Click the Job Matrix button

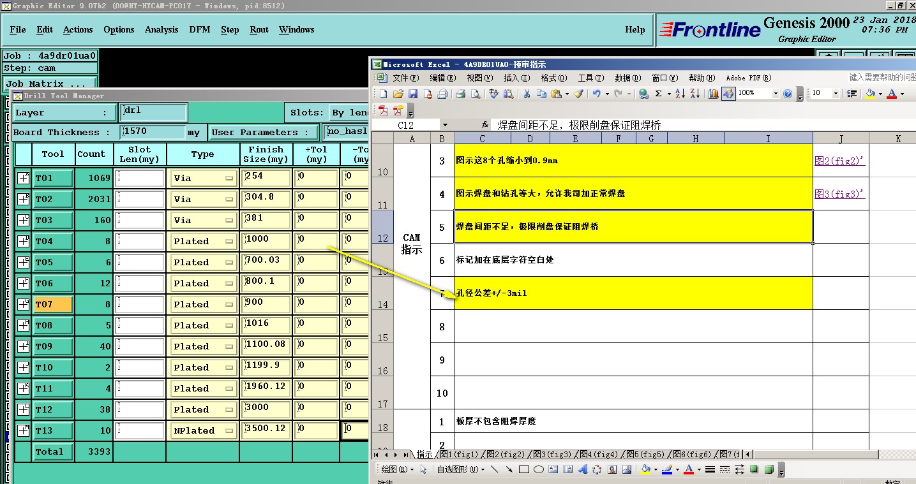[50, 84]
